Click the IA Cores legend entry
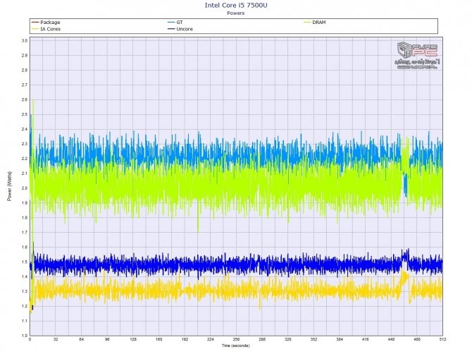This screenshot has height=354, width=472. point(46,29)
